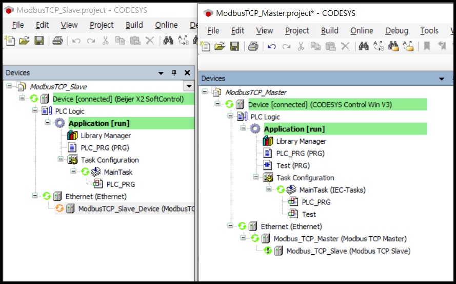This screenshot has width=456, height=284.
Task: Open Devices panel dropdown arrow in Slave window
Action: pyautogui.click(x=161, y=73)
